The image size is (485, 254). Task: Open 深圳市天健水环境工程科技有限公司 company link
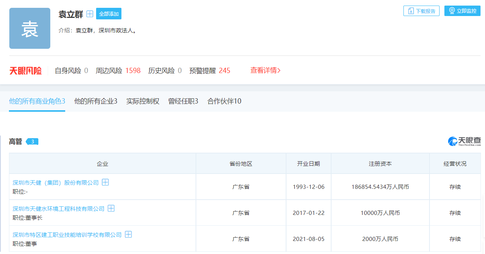(58, 209)
